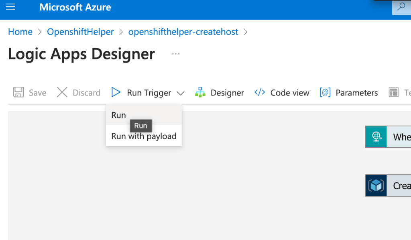
Task: Go to Home breadcrumb link
Action: 20,32
